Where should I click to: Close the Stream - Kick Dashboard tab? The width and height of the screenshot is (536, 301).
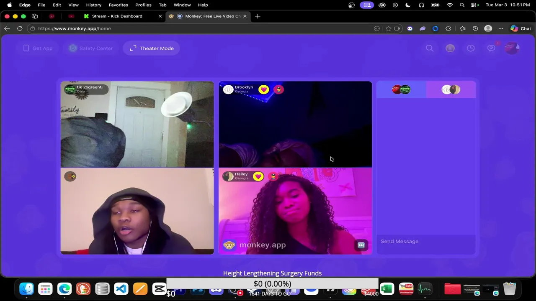point(160,16)
